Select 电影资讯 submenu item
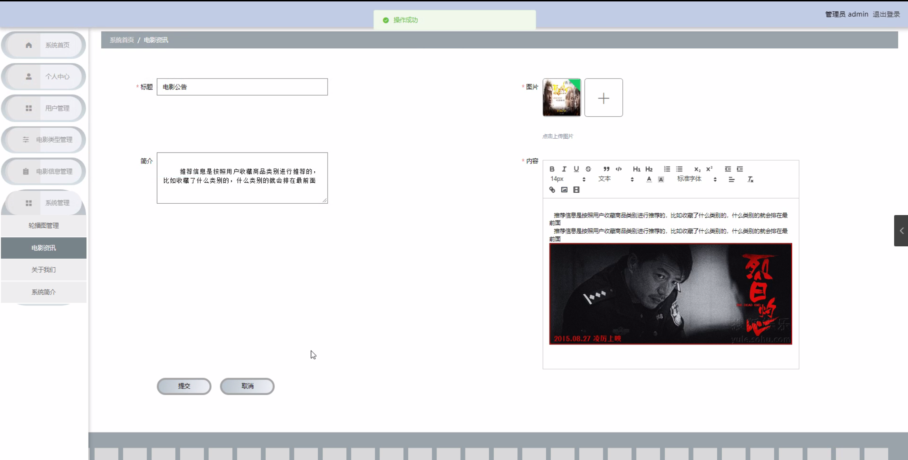Viewport: 908px width, 460px height. click(x=44, y=248)
